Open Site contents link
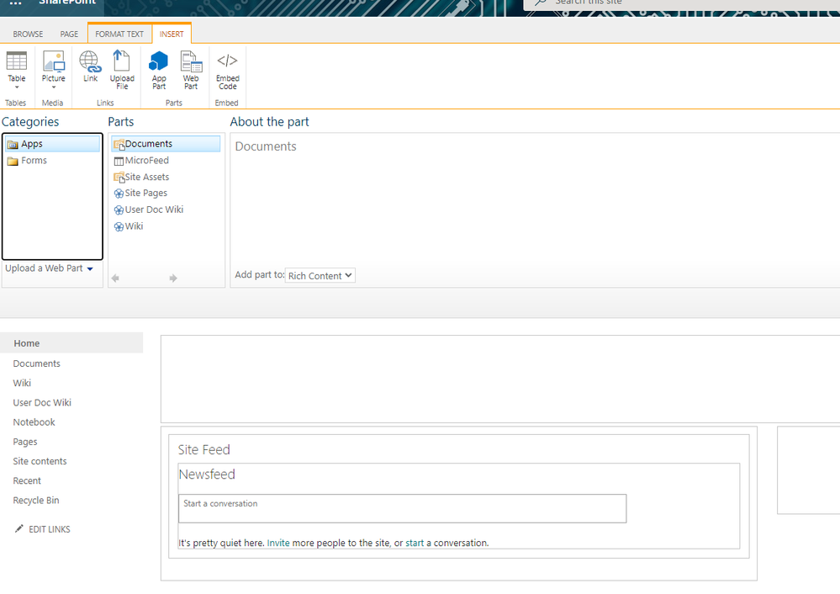 click(x=40, y=461)
